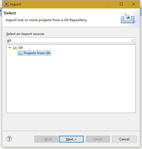Click the disabled Back button

click(47, 139)
